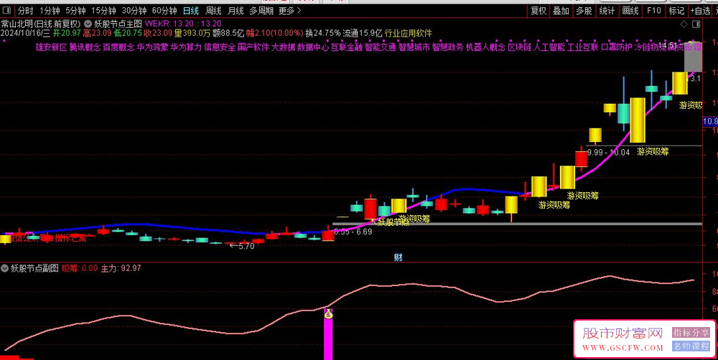This screenshot has height=360, width=718.
Task: Click the 财 financial marker under the chart
Action: click(398, 257)
